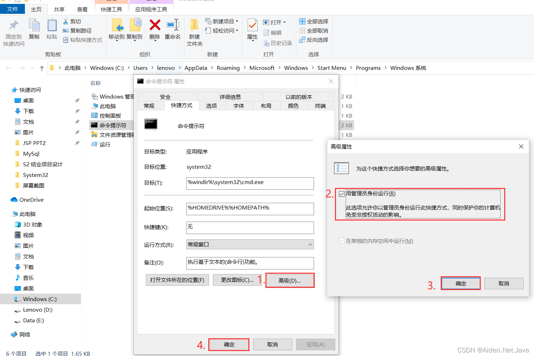Screen dimensions: 534x356
Task: Click the Copy Path option
Action: (77, 31)
